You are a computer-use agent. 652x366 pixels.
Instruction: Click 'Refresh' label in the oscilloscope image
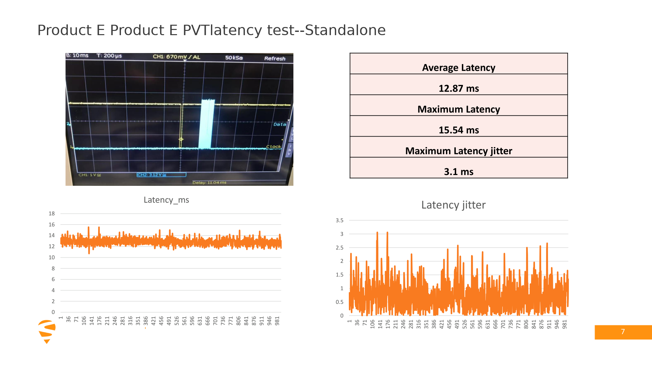point(275,59)
